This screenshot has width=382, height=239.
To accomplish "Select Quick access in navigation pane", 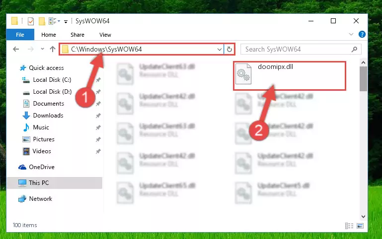I will click(46, 68).
